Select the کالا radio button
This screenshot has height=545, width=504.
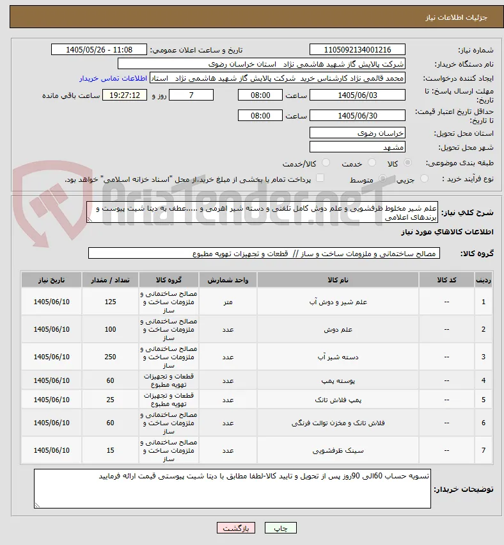408,162
